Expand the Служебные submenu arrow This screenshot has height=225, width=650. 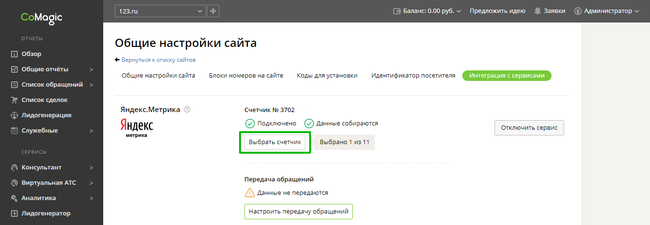pyautogui.click(x=91, y=131)
